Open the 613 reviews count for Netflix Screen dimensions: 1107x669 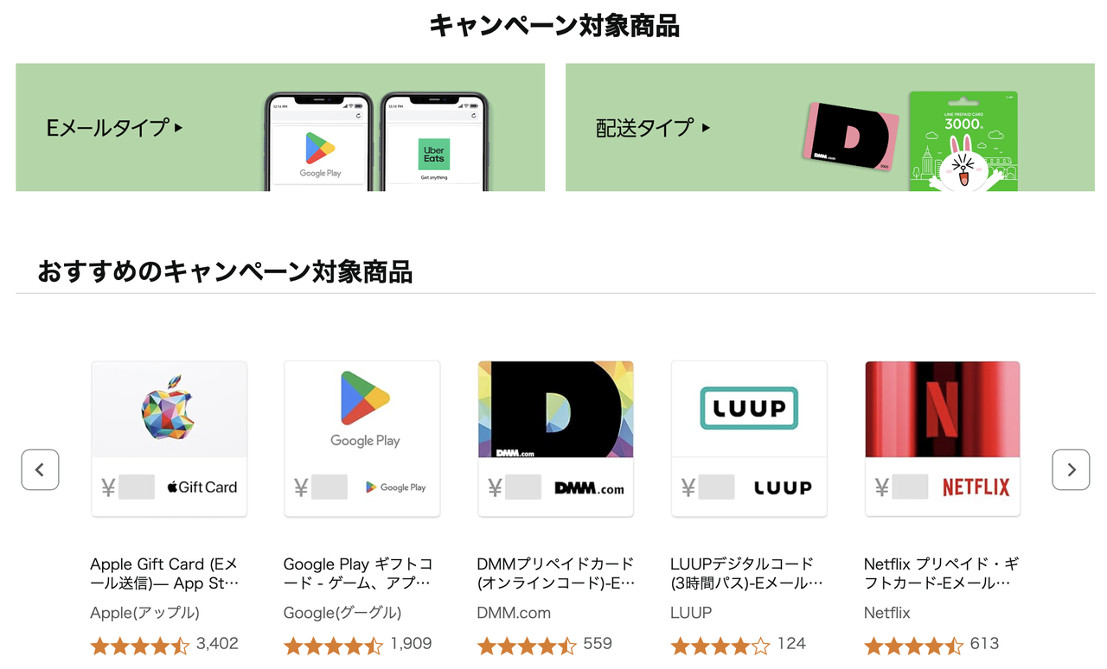pyautogui.click(x=984, y=644)
